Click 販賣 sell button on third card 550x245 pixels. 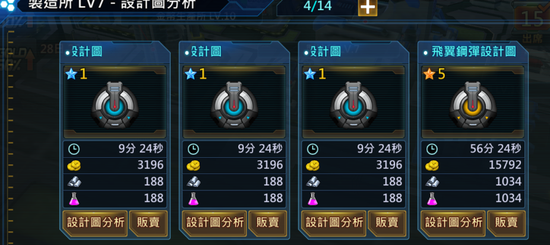click(x=387, y=223)
